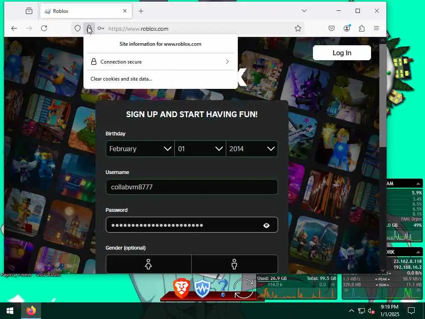Click the Used: 26.9 GB disk label
425x319 pixels.
tap(272, 278)
